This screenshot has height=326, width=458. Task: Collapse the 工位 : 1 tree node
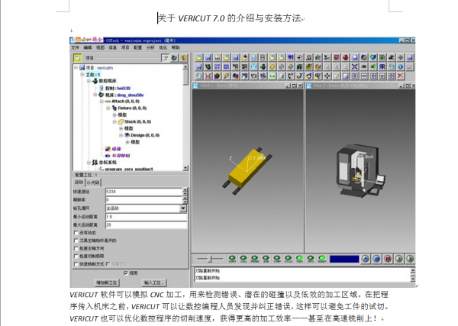82,75
